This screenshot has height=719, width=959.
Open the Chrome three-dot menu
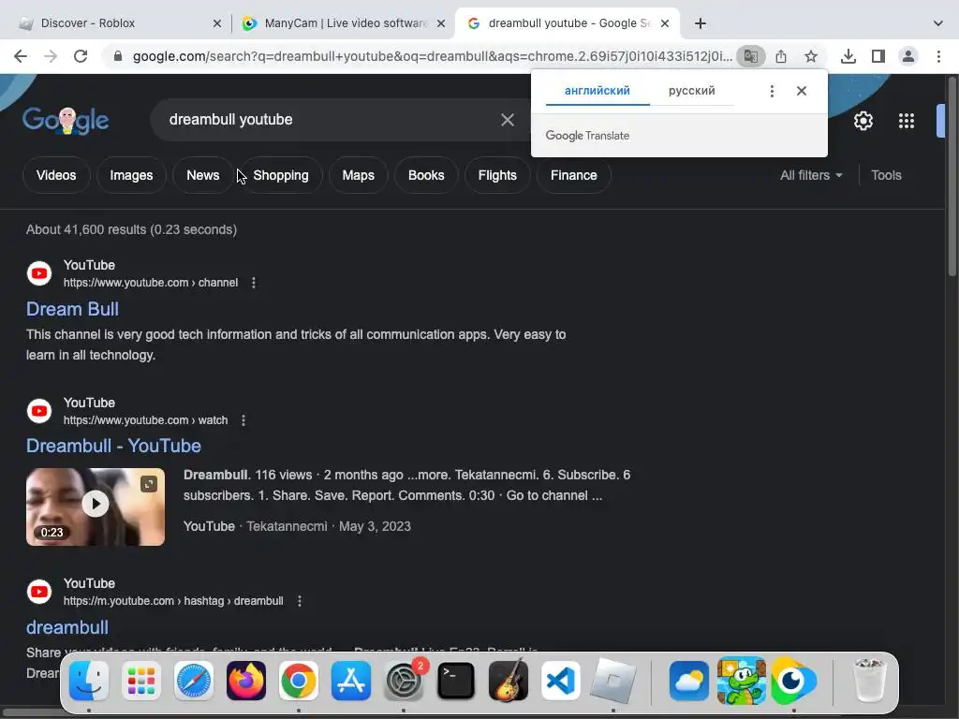[x=938, y=56]
